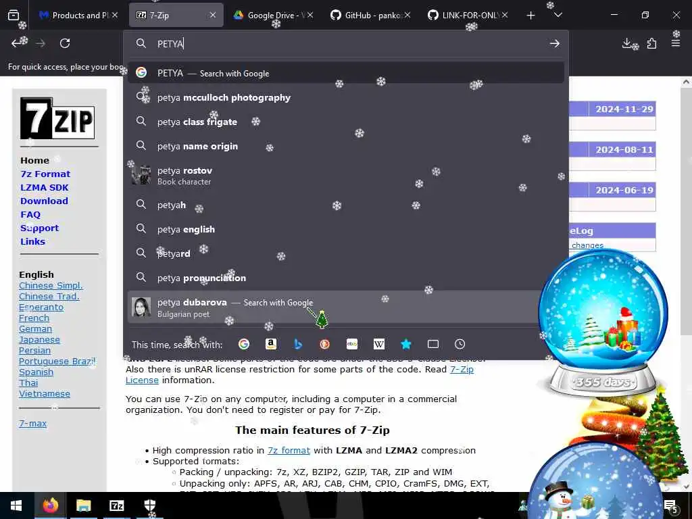Viewport: 692px width, 519px height.
Task: Switch language to Chinese Simpl.
Action: pyautogui.click(x=51, y=286)
